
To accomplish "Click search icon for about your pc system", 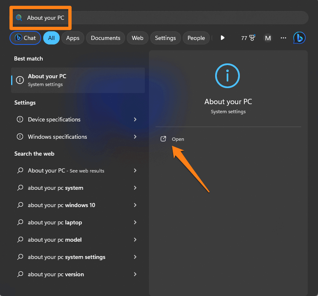I will point(20,188).
